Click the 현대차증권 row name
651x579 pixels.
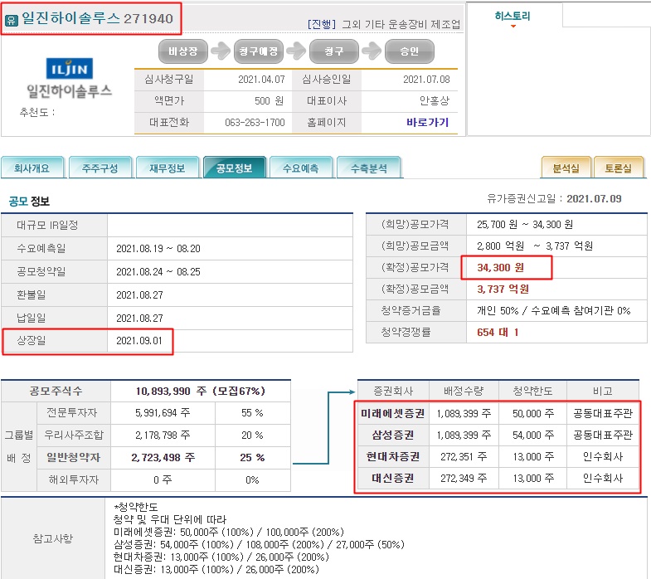tap(393, 456)
